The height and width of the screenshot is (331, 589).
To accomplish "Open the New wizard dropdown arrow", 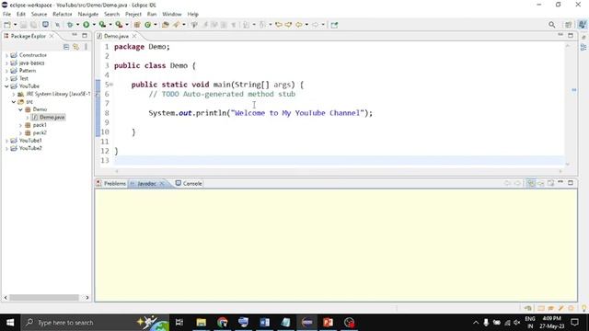I will [15, 25].
